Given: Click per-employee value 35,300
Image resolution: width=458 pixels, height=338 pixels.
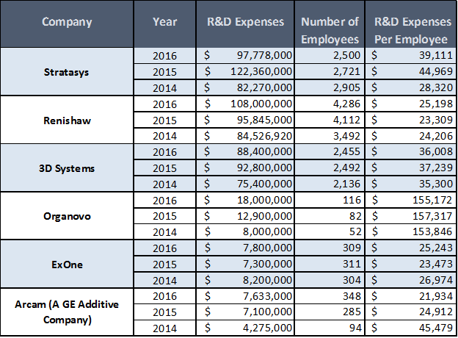Looking at the screenshot, I should [411, 184].
